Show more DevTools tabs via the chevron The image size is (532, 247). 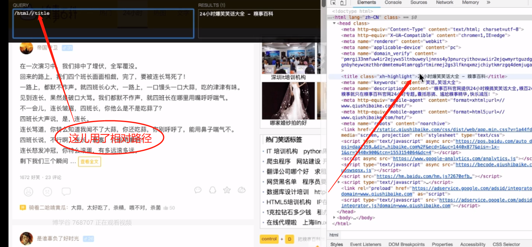click(488, 3)
